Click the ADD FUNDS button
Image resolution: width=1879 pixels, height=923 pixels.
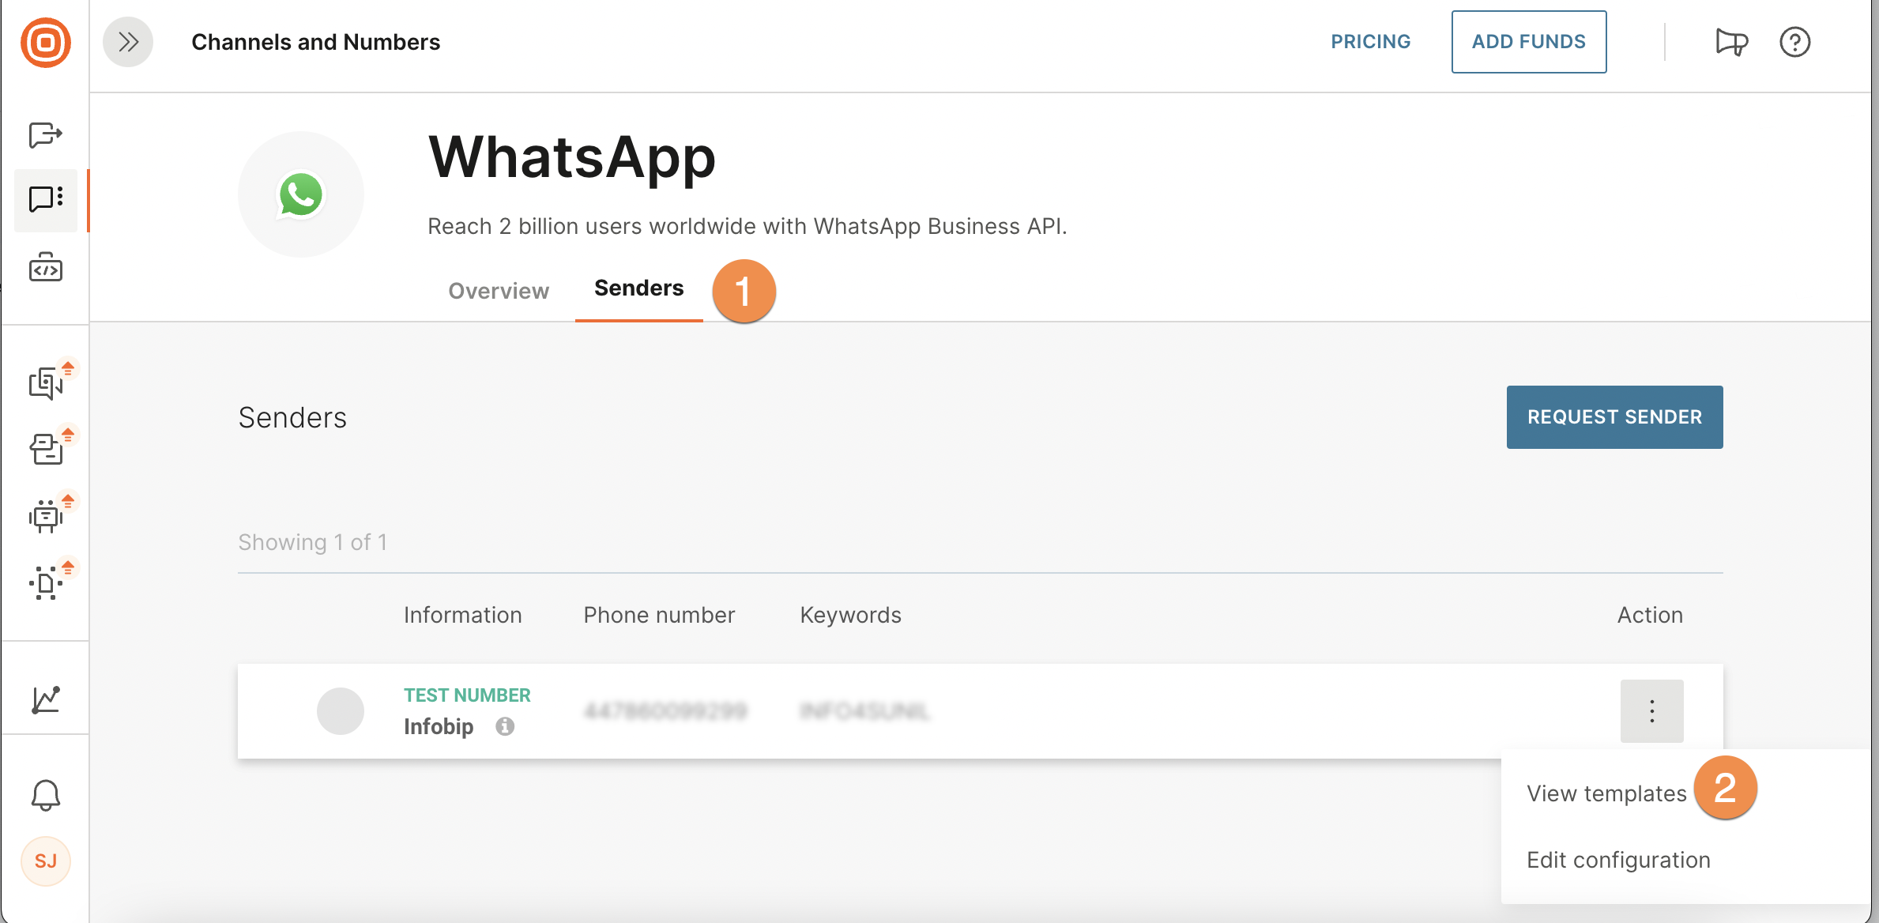coord(1528,42)
